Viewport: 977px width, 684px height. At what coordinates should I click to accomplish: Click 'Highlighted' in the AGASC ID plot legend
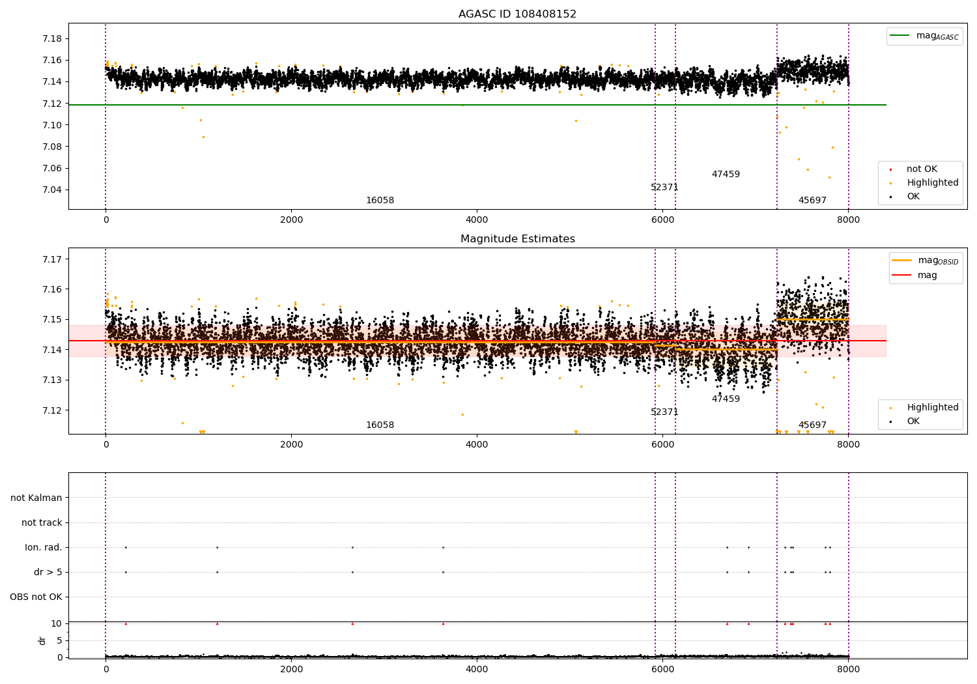pyautogui.click(x=924, y=182)
